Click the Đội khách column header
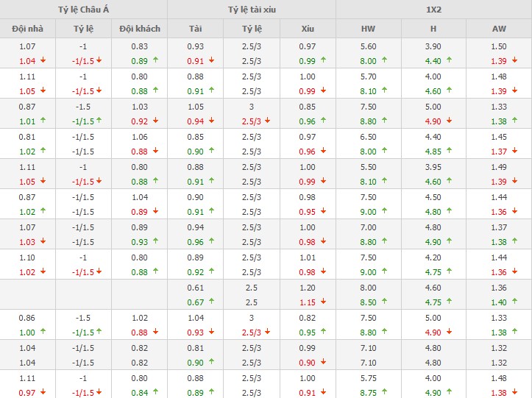Viewport: 532px width, 398px height. point(139,29)
